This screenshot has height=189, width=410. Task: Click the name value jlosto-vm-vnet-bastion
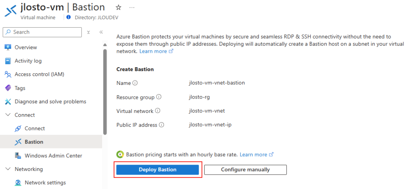217,83
